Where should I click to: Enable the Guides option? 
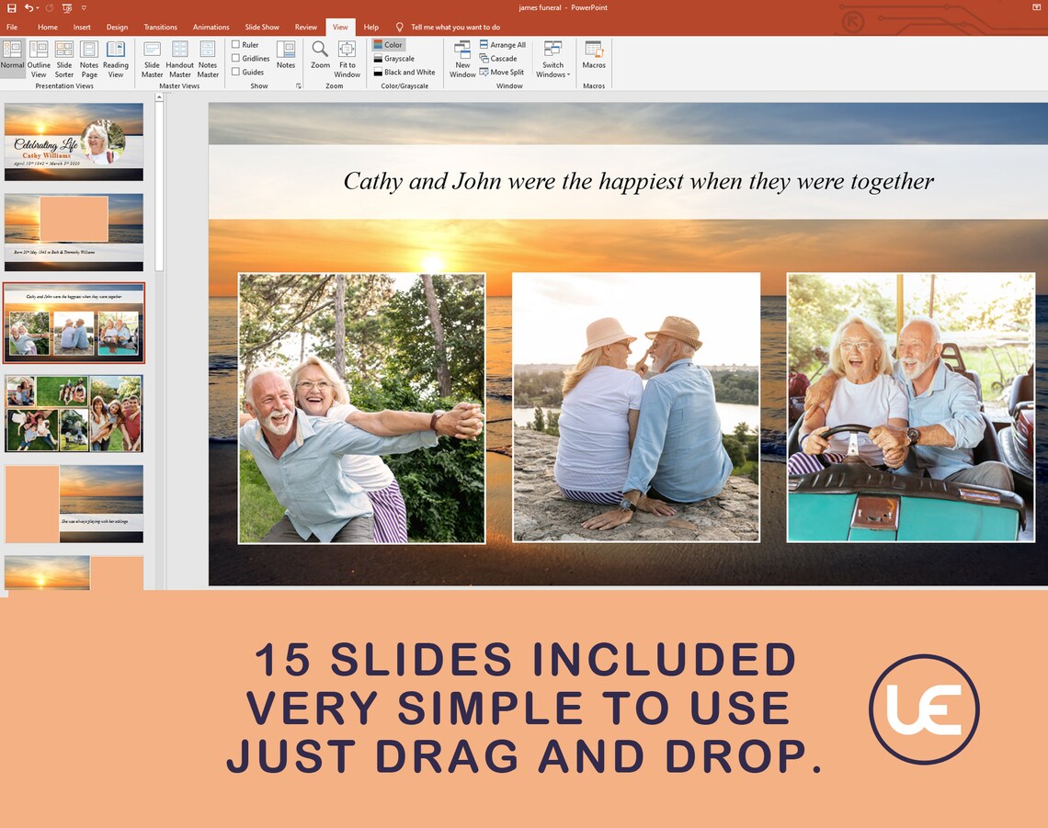pyautogui.click(x=236, y=72)
